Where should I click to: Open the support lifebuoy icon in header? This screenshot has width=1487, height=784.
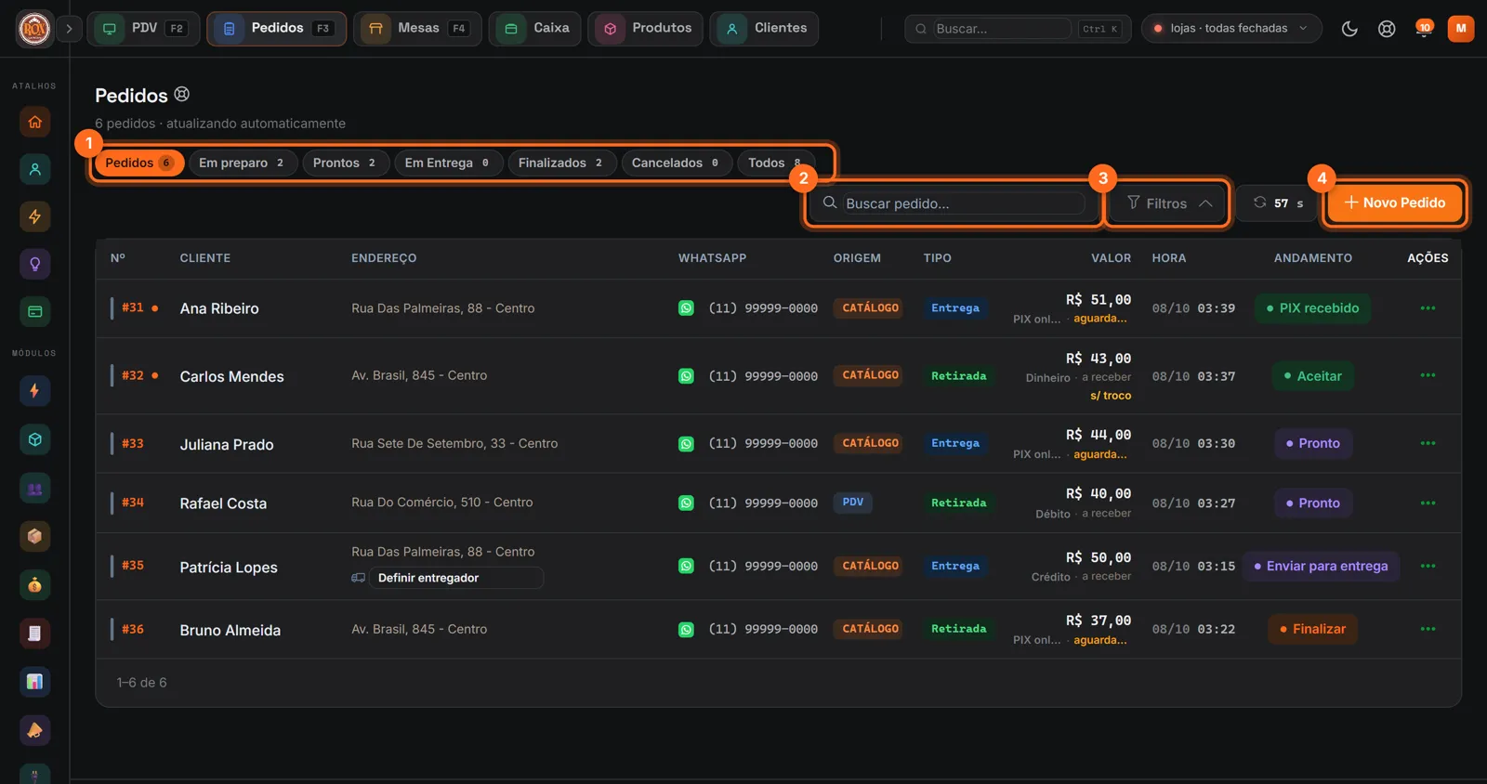(x=1387, y=29)
